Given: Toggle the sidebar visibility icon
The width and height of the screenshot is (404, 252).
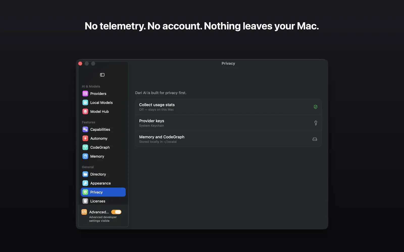Looking at the screenshot, I should click(102, 75).
